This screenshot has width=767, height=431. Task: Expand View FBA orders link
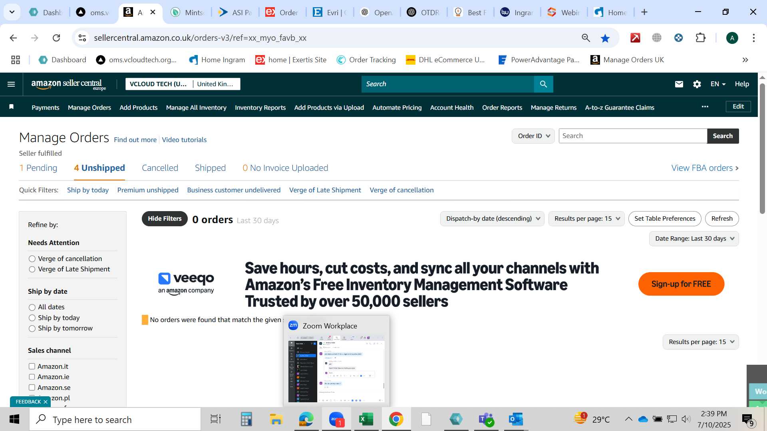[x=705, y=168]
